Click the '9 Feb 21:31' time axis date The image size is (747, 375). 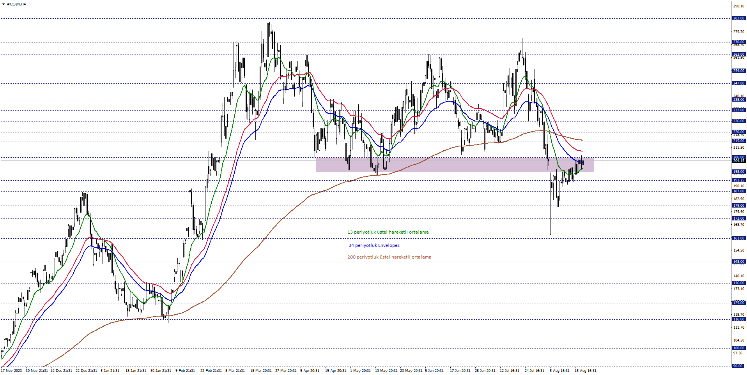(186, 371)
